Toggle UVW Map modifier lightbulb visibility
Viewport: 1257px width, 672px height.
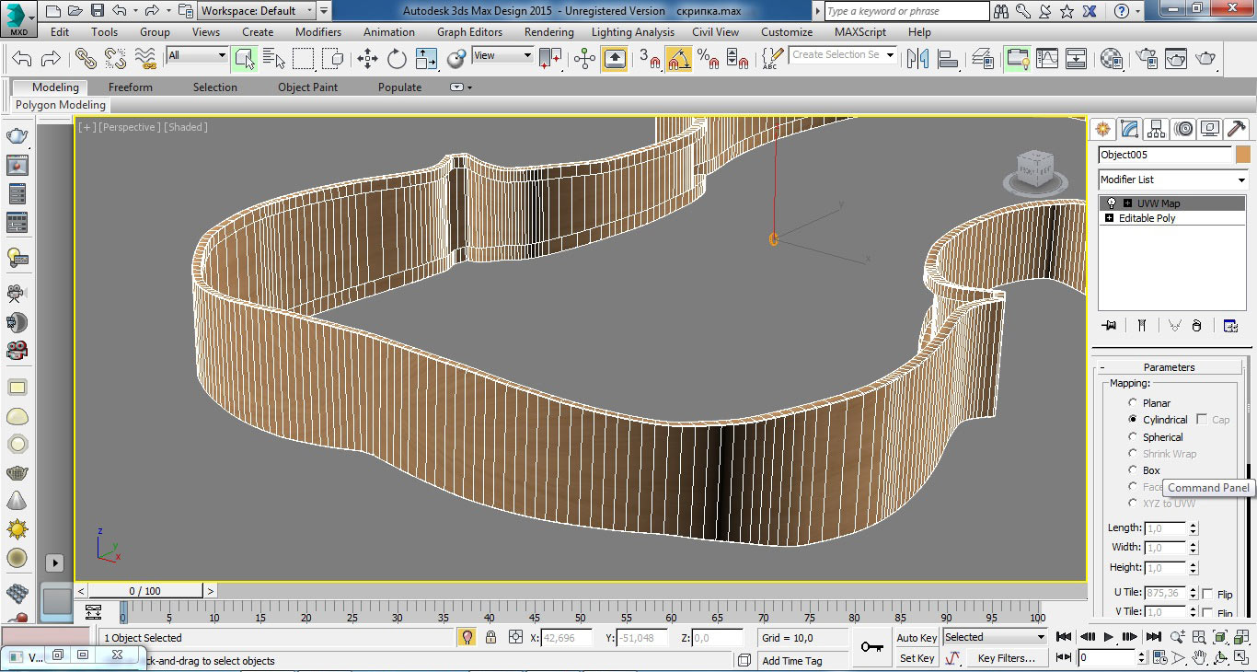pos(1111,203)
